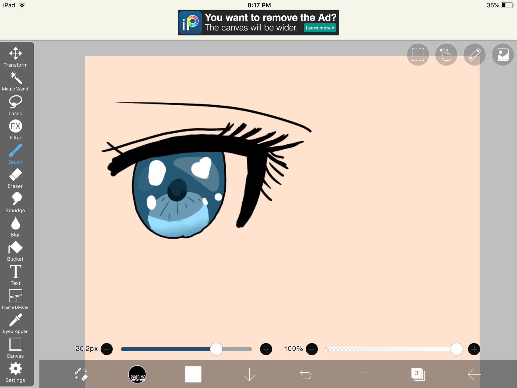517x388 pixels.
Task: Switch between brush and eraser
Action: point(81,374)
